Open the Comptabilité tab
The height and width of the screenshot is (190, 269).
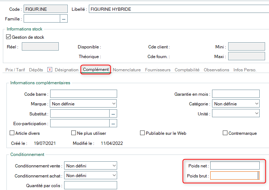click(187, 70)
